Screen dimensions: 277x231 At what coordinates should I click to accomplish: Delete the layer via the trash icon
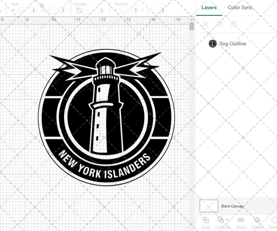[x=234, y=24]
